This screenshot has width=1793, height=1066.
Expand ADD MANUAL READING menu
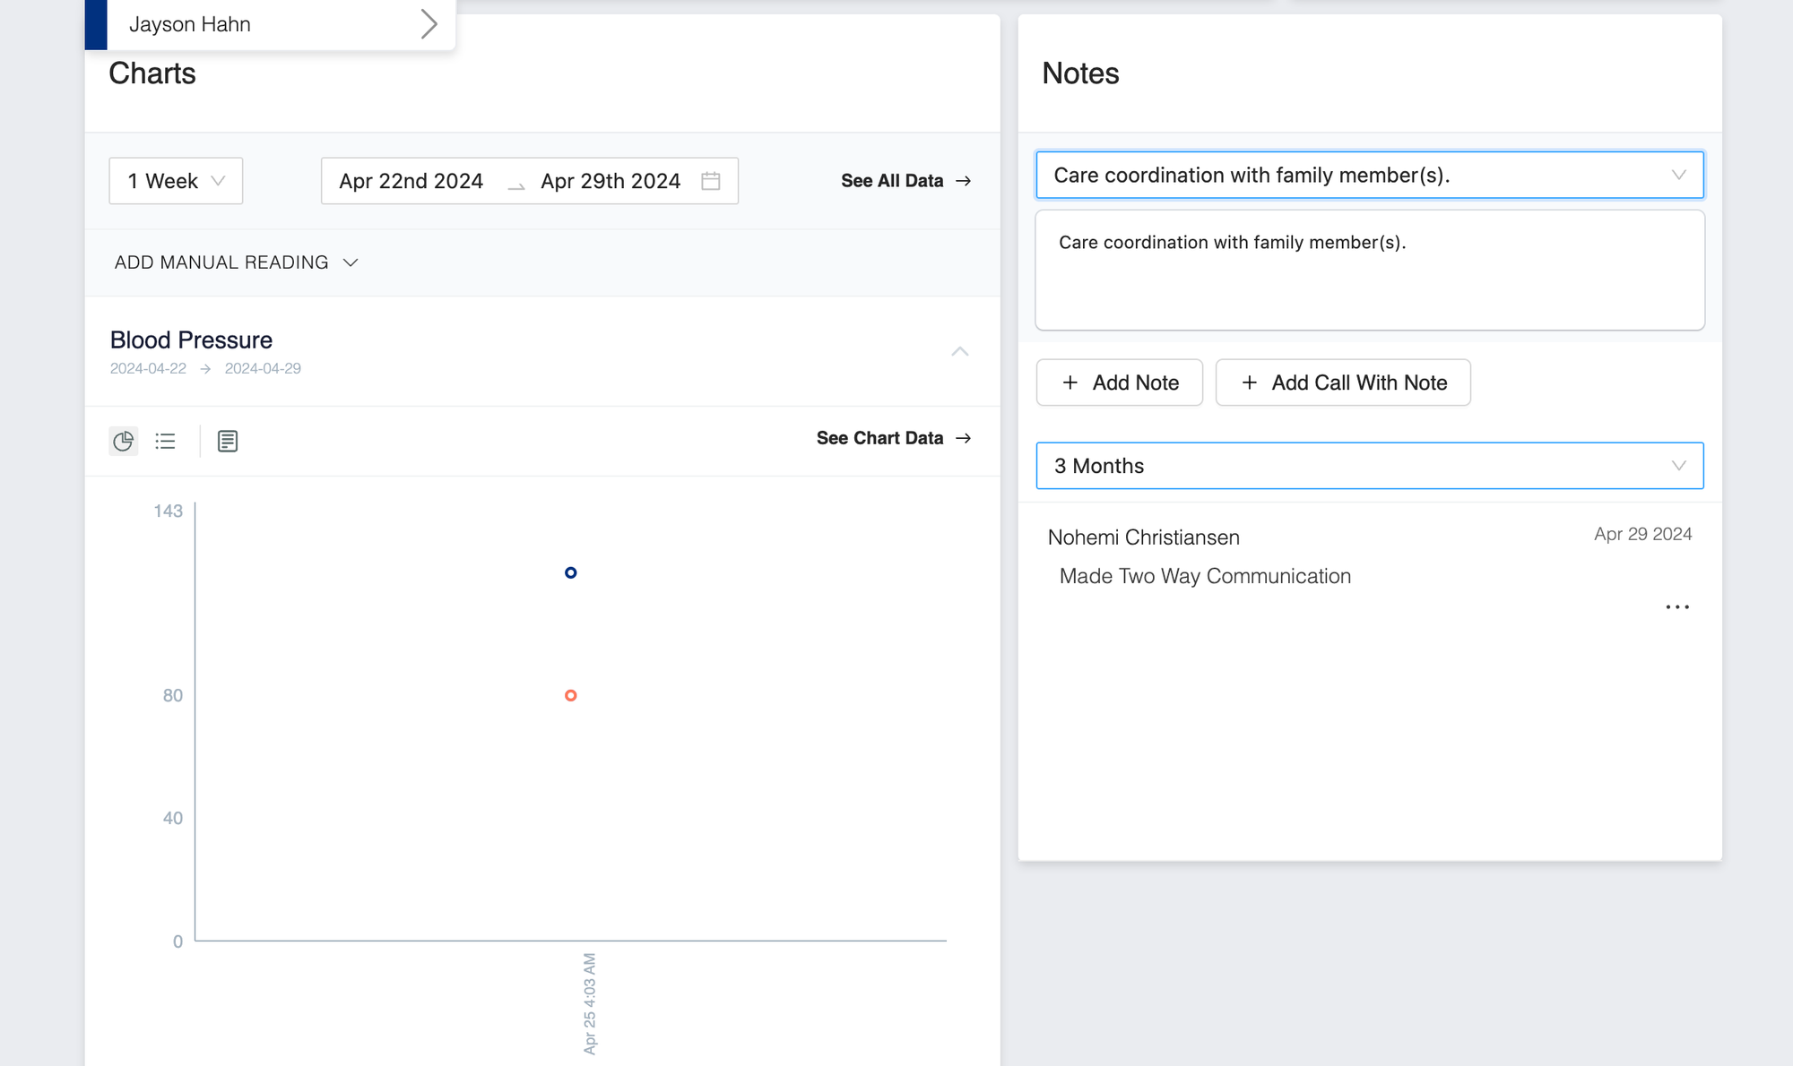click(237, 262)
